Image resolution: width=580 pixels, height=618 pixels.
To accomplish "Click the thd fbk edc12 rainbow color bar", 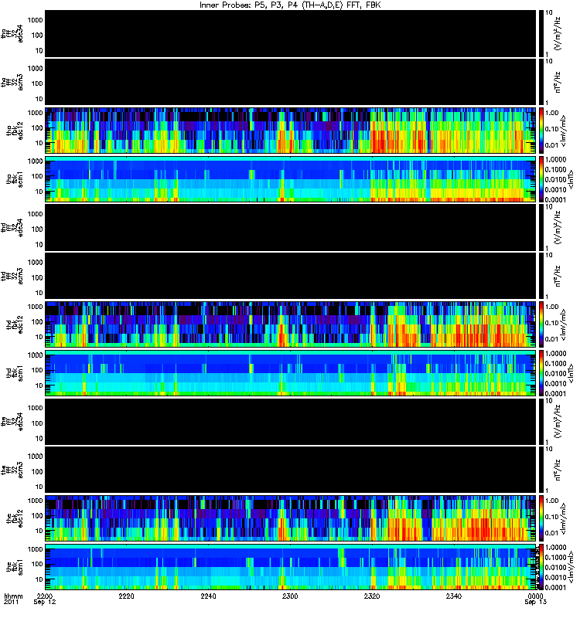I will [541, 324].
